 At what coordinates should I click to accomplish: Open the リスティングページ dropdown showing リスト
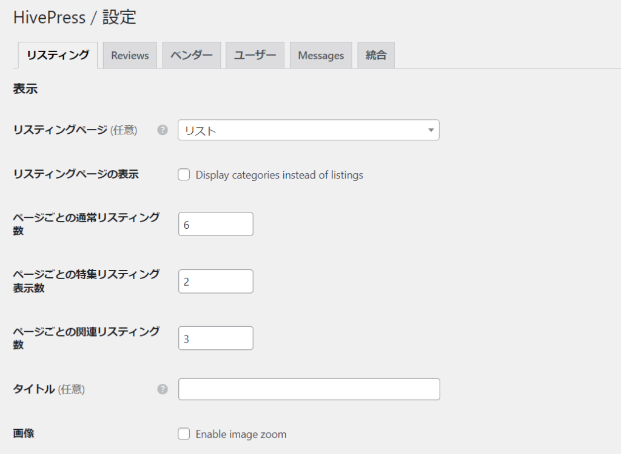point(308,130)
